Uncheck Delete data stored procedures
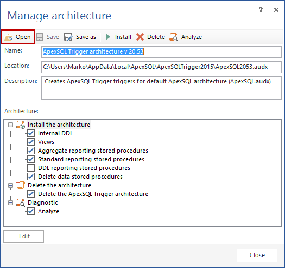This screenshot has width=285, height=268. pyautogui.click(x=31, y=177)
